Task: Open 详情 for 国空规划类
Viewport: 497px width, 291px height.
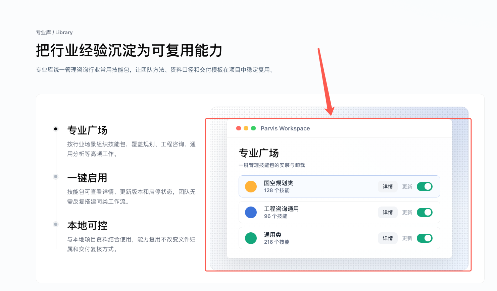Action: click(388, 186)
